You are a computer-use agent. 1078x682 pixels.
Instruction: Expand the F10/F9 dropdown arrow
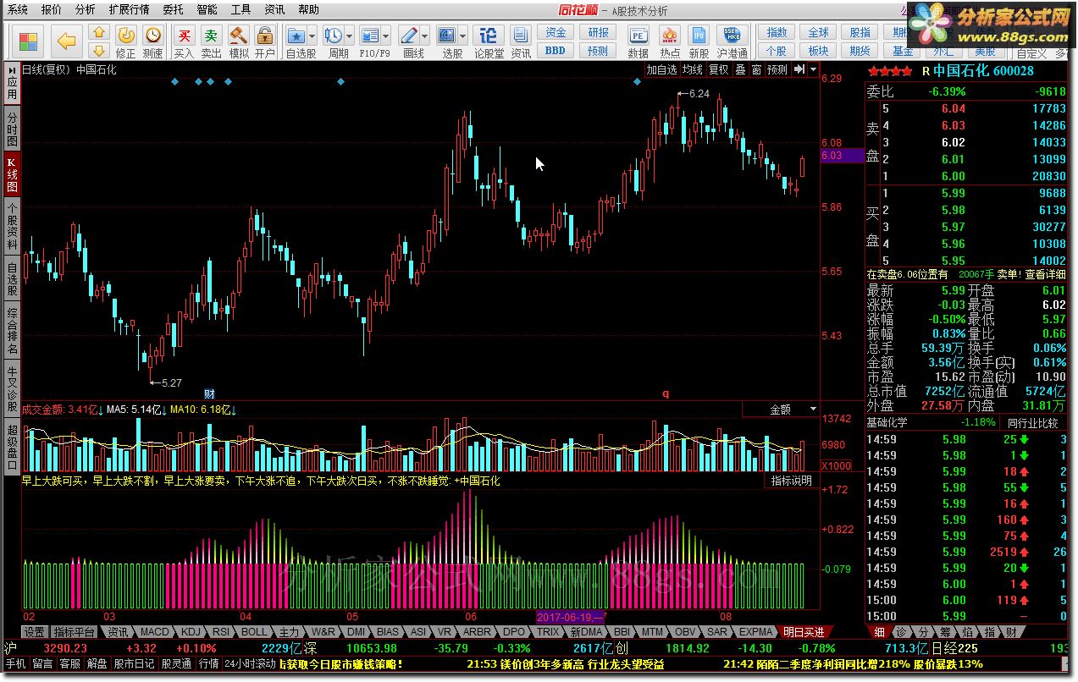[x=387, y=36]
